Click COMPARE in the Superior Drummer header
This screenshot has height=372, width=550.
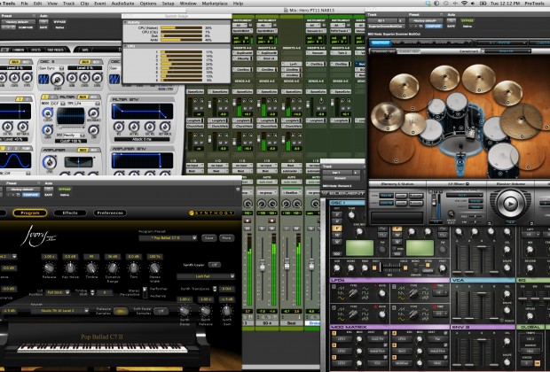[434, 27]
